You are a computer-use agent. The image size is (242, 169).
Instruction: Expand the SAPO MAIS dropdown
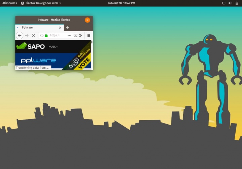53,47
